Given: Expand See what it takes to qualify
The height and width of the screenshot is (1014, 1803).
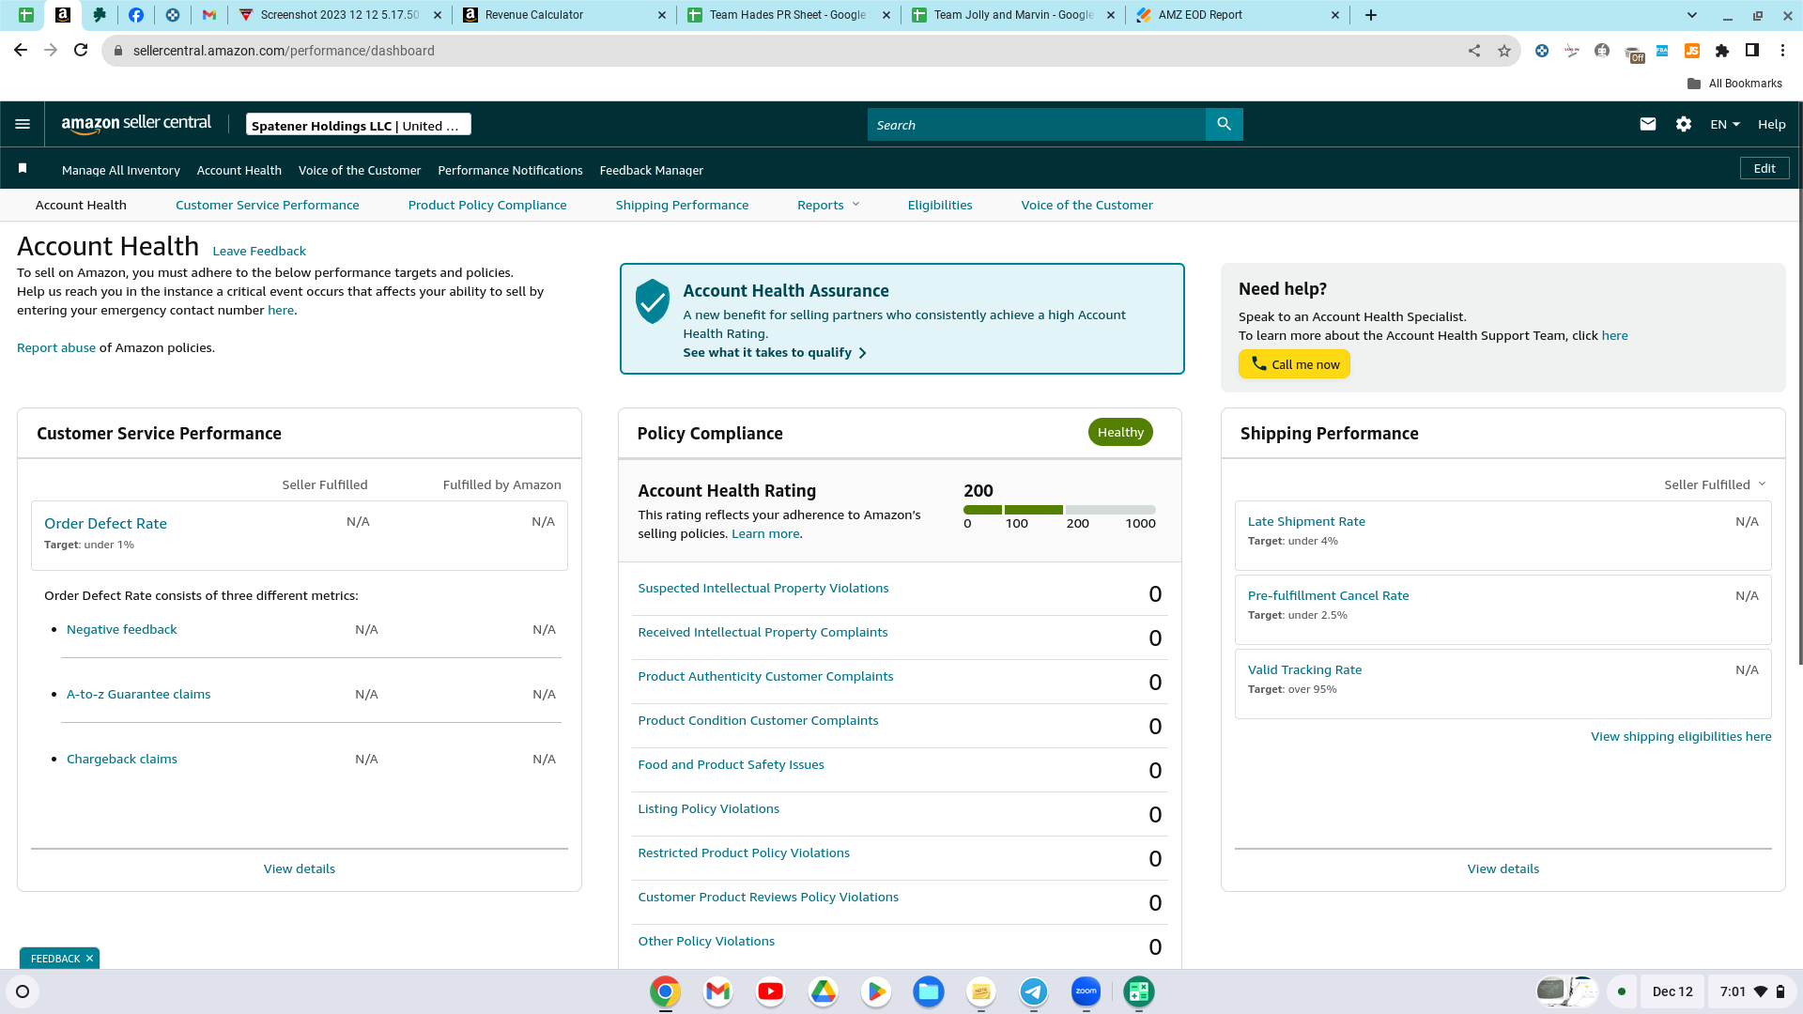Looking at the screenshot, I should 775,353.
